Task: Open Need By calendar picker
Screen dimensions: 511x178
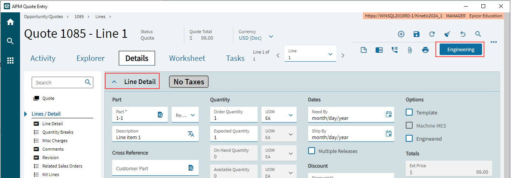Action: pos(389,114)
